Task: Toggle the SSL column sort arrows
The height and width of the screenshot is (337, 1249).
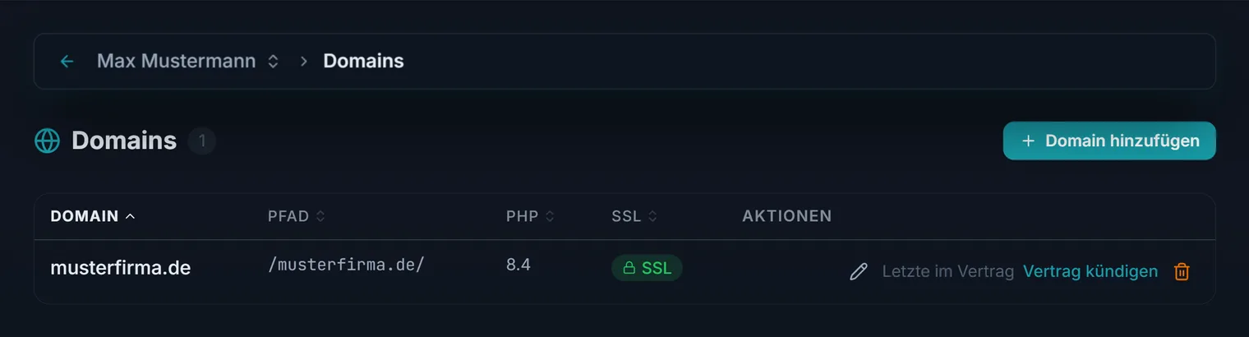Action: (652, 217)
